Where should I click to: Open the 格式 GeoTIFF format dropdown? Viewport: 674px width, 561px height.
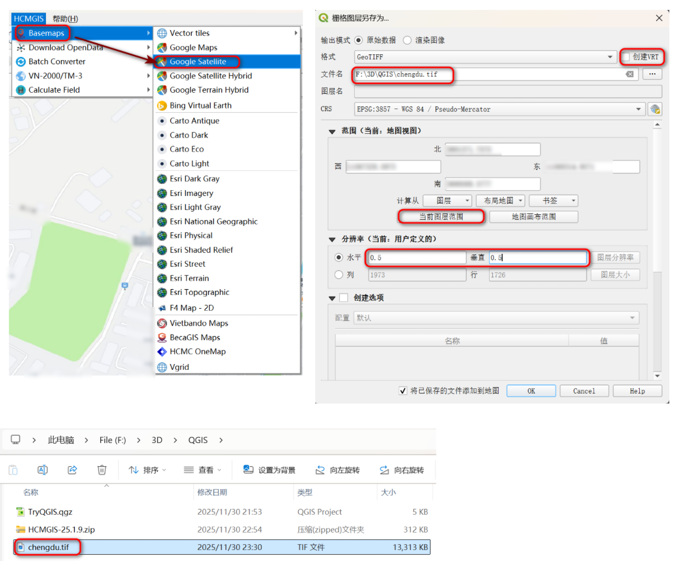[485, 57]
